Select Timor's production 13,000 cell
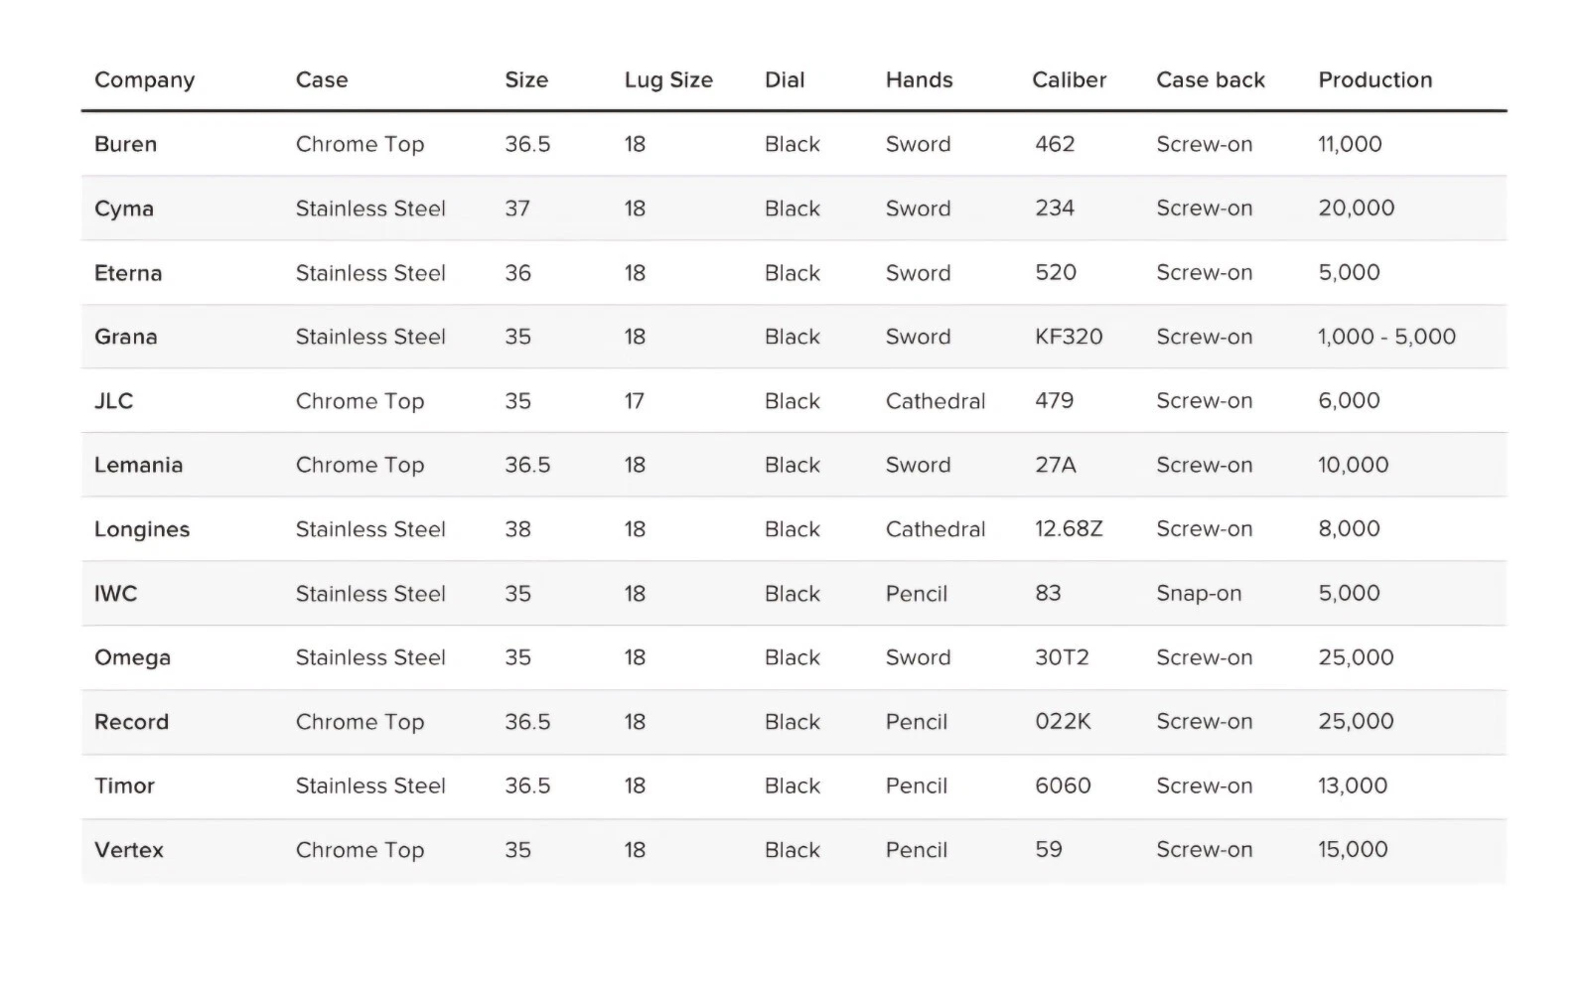 (1353, 785)
